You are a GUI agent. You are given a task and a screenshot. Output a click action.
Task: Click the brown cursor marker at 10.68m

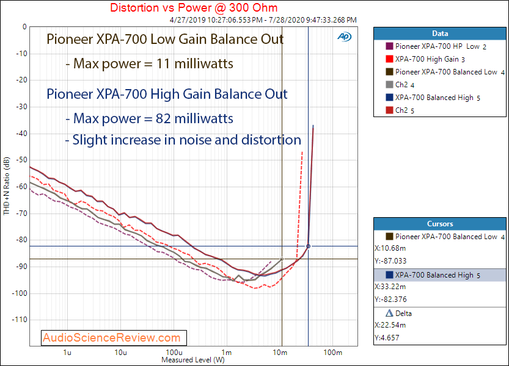[x=282, y=259]
